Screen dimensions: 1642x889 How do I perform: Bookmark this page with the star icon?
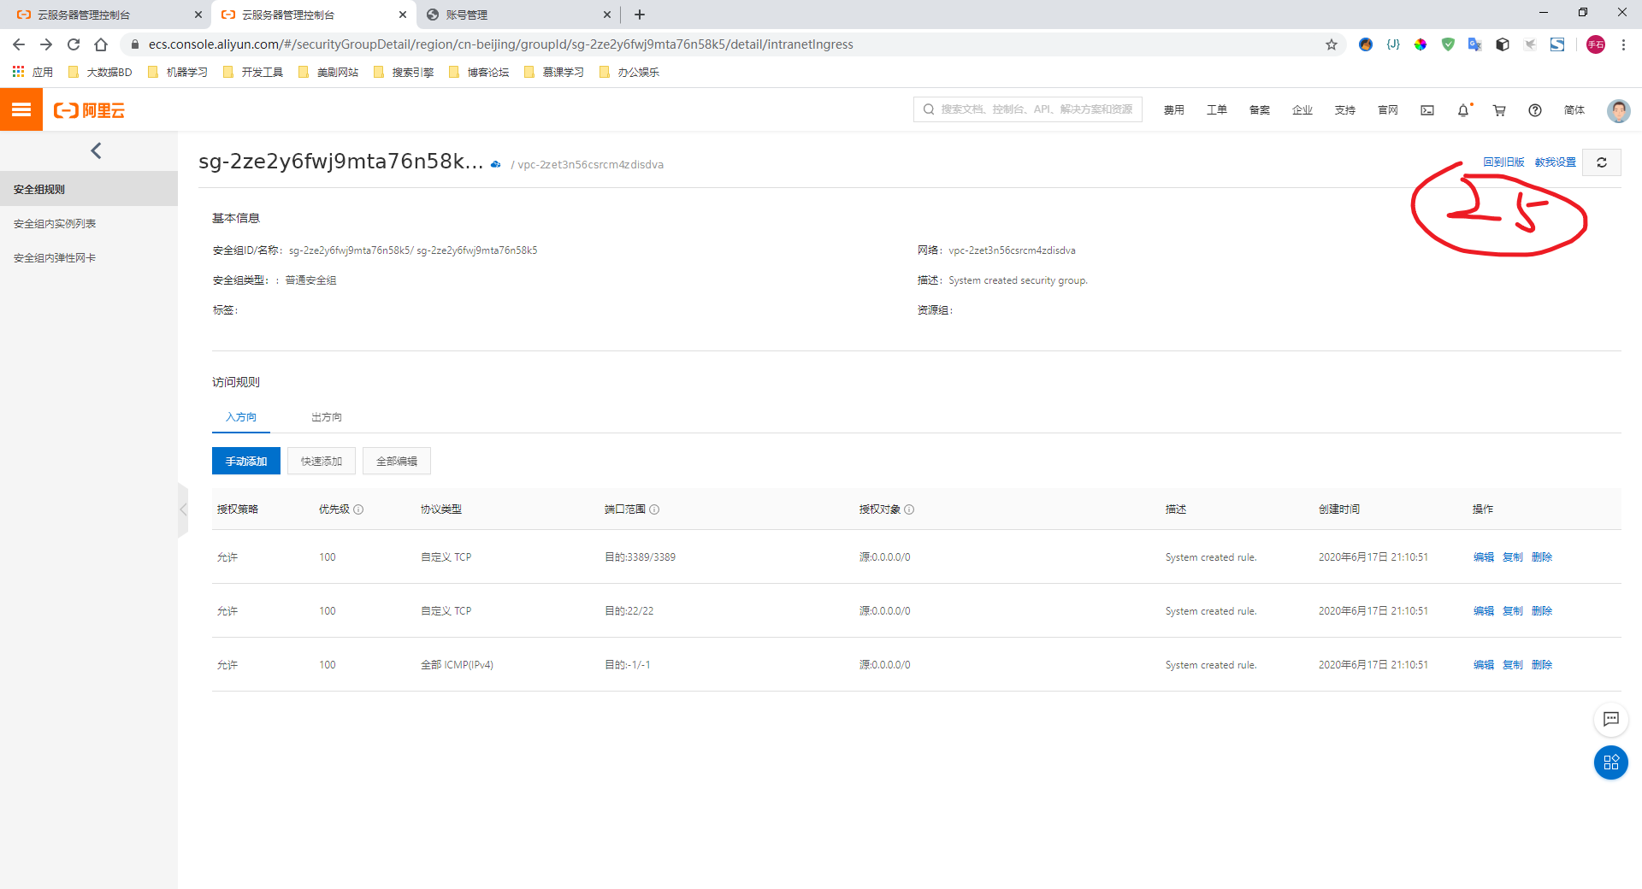point(1332,44)
